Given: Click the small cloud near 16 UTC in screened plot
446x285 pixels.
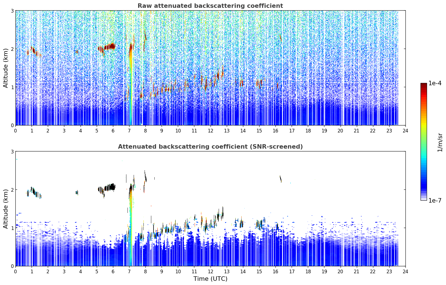Looking at the screenshot, I should (280, 179).
